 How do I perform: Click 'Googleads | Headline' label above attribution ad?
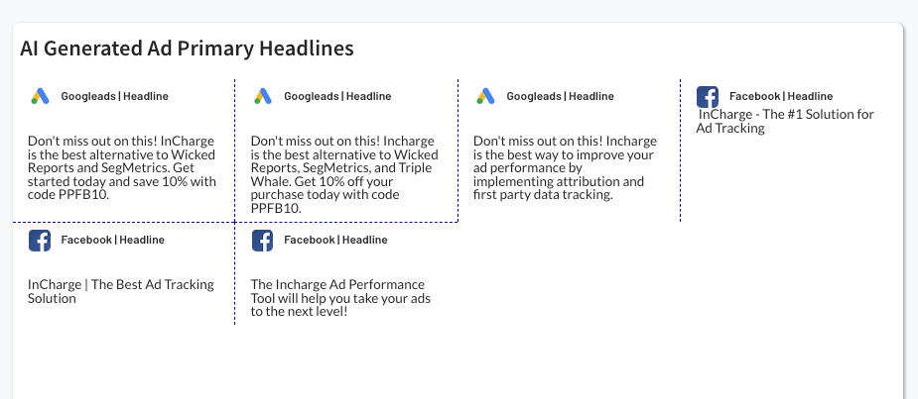click(560, 96)
